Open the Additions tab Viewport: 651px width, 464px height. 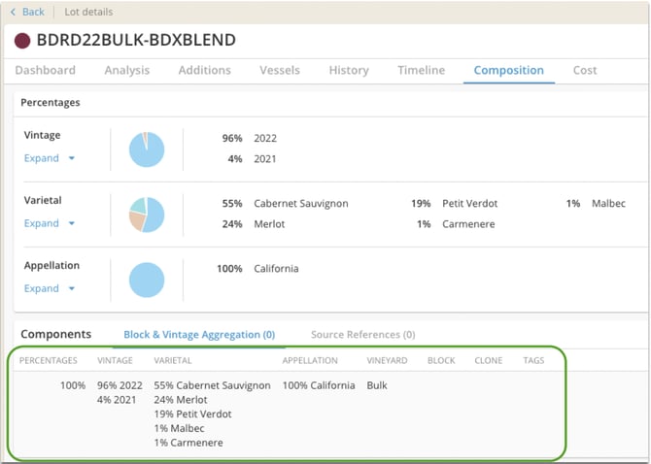204,70
